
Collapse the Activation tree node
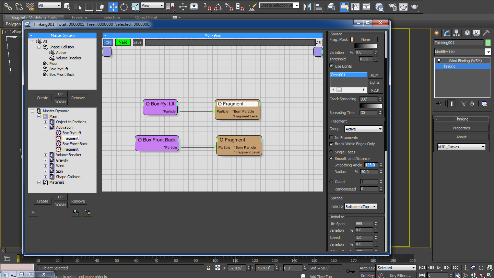(45, 127)
